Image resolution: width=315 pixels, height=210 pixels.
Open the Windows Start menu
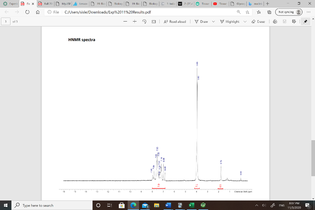[6, 205]
